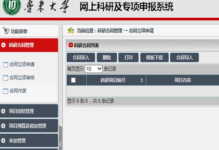Click the page icon beside 合同立项审核
The width and height of the screenshot is (219, 150).
point(5,78)
